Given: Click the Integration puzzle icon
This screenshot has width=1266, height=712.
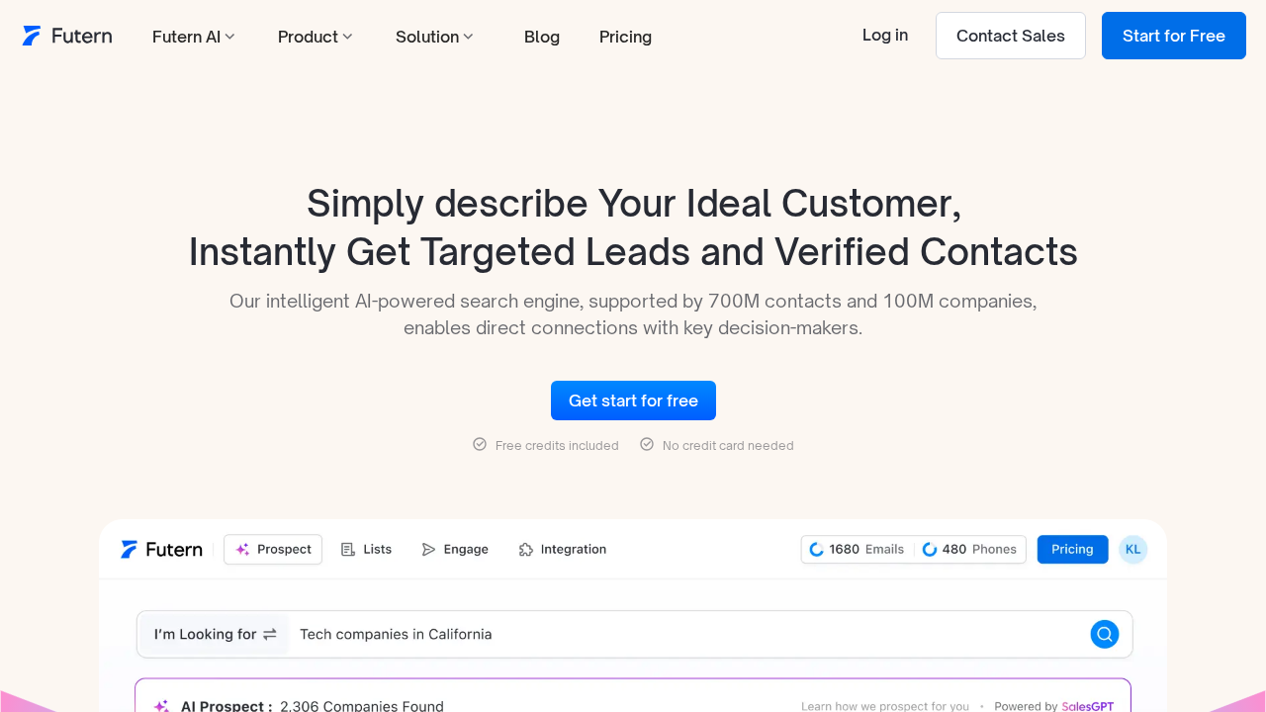Looking at the screenshot, I should click(x=526, y=550).
